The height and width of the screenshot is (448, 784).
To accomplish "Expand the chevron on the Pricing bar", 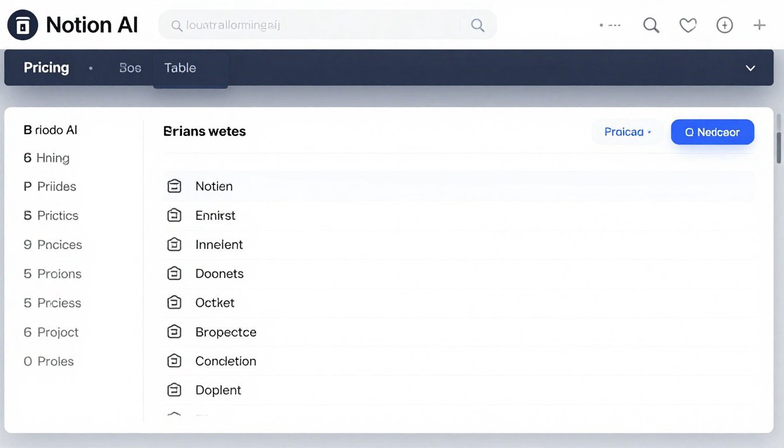I will (x=750, y=68).
